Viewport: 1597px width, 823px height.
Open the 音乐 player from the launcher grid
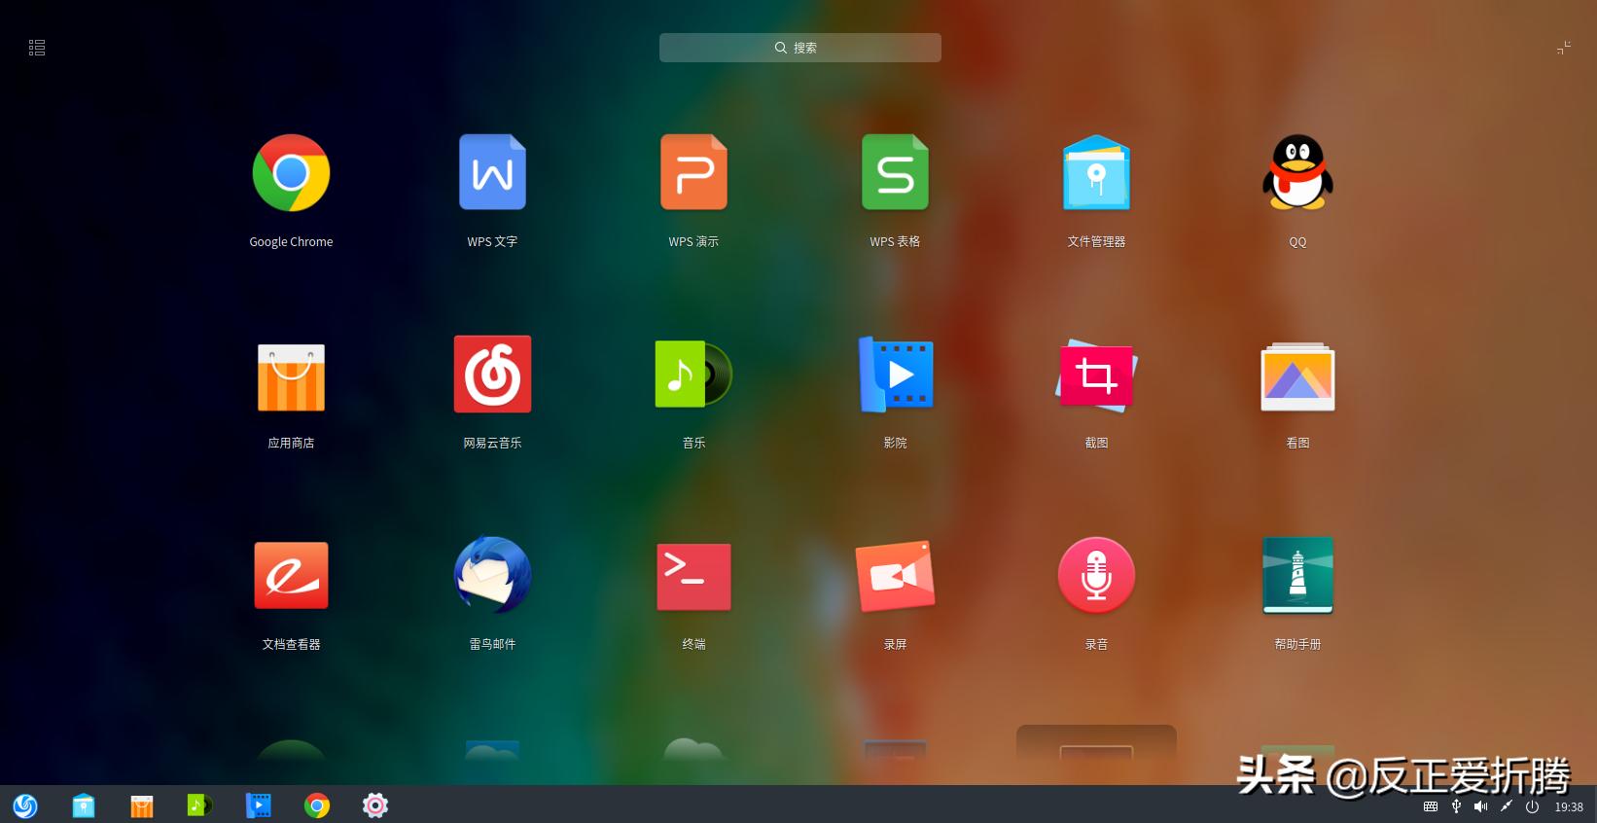693,375
